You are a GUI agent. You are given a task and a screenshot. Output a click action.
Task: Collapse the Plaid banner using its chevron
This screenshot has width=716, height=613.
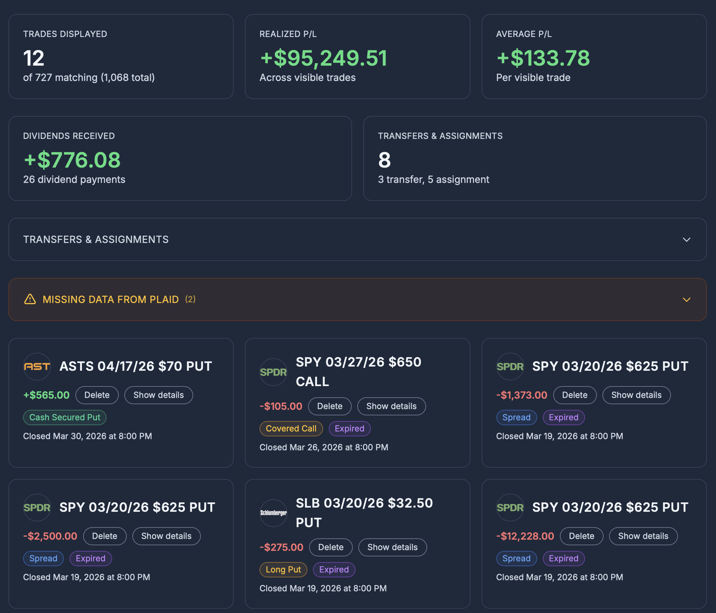(x=686, y=300)
